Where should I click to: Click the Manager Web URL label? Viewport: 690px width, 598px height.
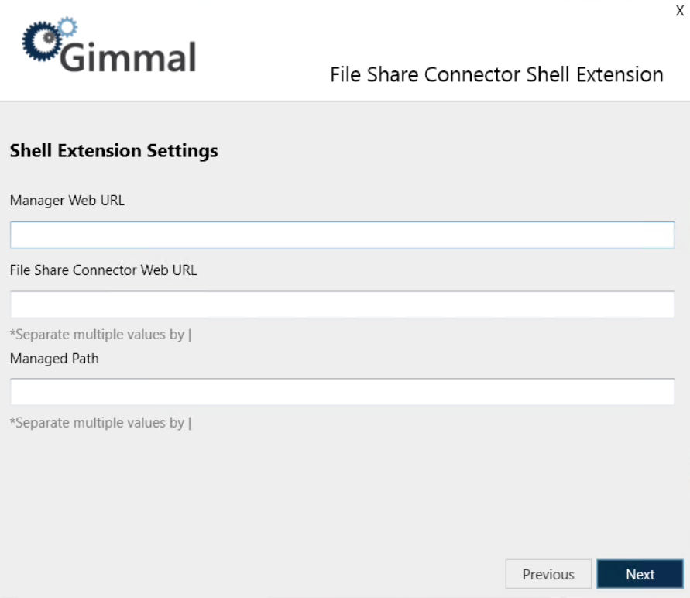(67, 201)
